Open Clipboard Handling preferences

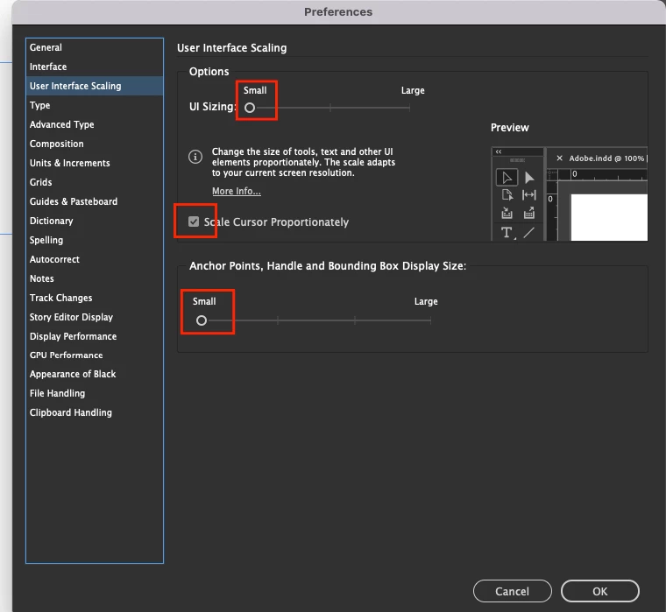pyautogui.click(x=95, y=412)
